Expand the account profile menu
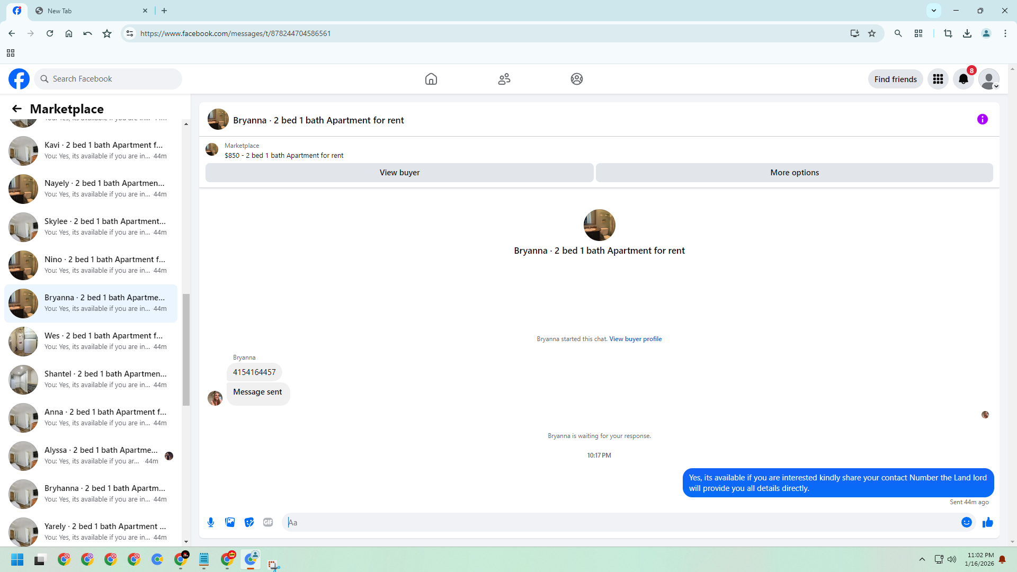 point(988,79)
